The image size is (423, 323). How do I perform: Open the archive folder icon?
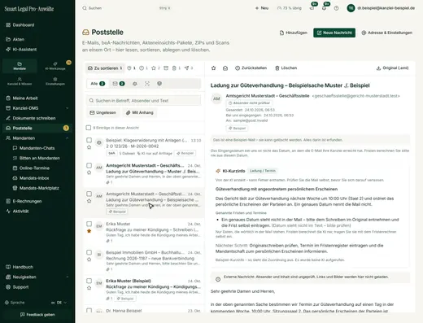click(x=166, y=68)
